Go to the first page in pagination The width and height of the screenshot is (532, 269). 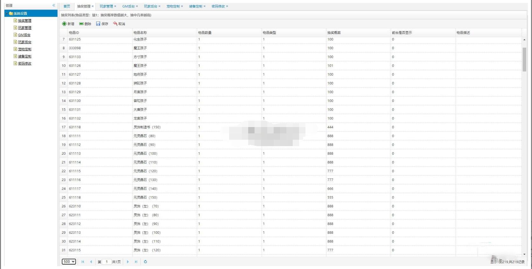[x=83, y=262]
